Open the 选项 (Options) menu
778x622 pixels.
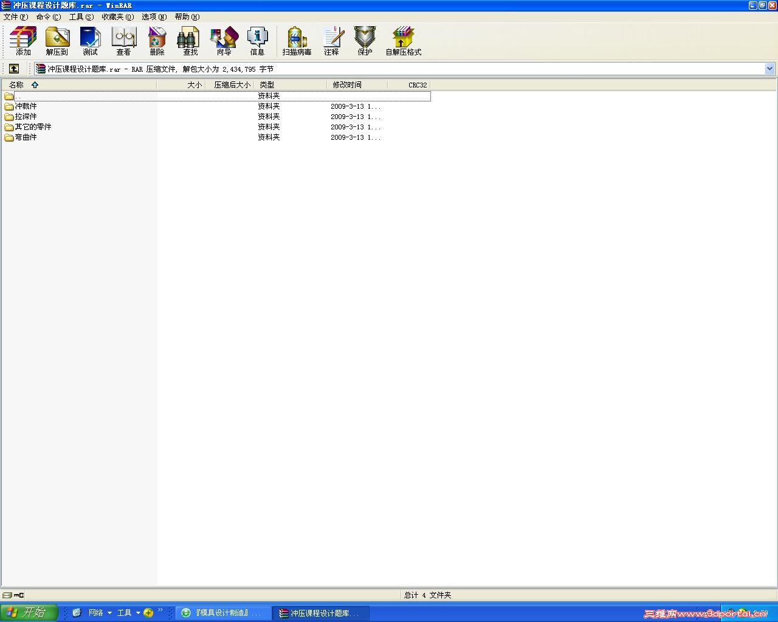pyautogui.click(x=154, y=17)
